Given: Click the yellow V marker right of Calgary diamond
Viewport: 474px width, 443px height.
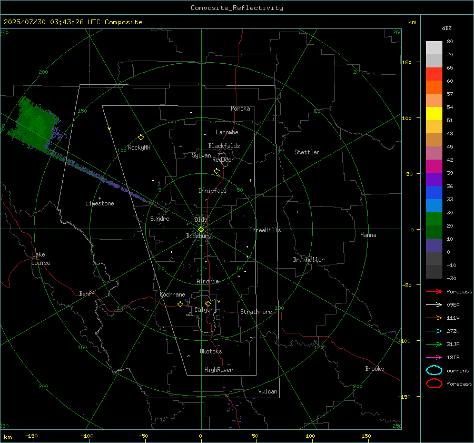Looking at the screenshot, I should click(x=219, y=301).
